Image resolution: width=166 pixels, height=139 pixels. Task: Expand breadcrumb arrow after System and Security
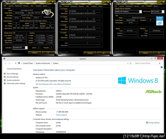point(52,63)
